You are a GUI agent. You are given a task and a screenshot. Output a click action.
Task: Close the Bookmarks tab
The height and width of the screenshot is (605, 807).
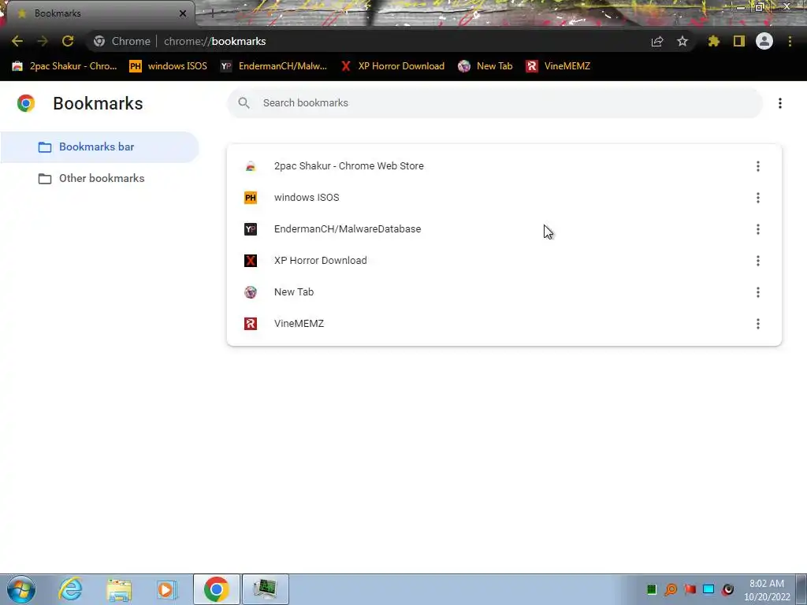[x=183, y=13]
